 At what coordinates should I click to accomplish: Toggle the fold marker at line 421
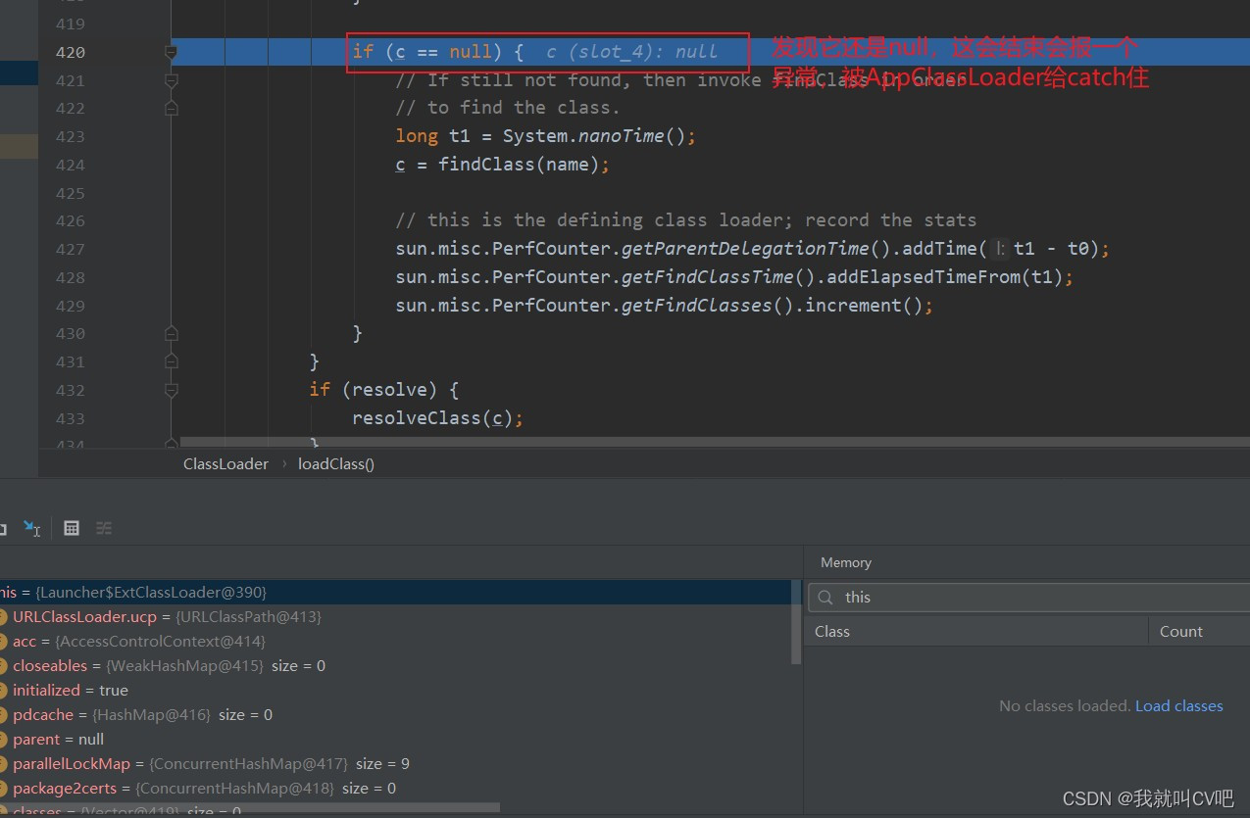[x=171, y=80]
